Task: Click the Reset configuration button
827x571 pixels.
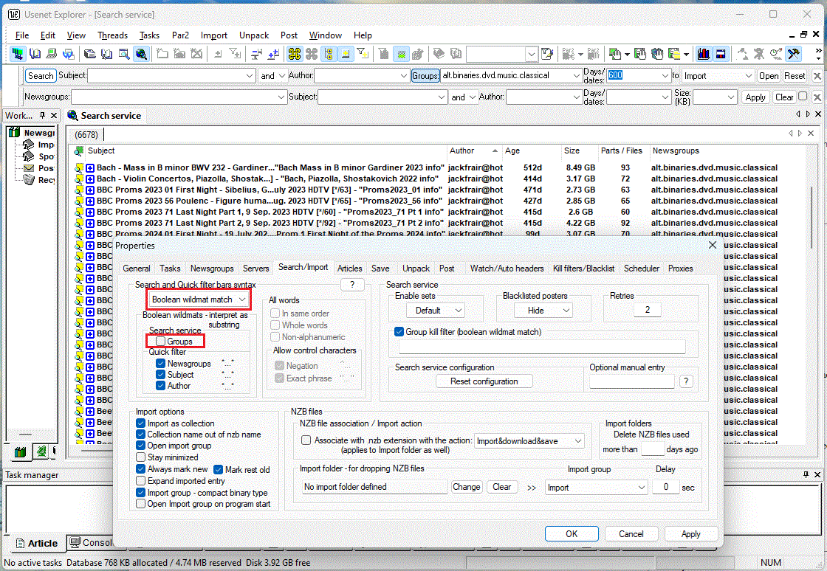Action: [x=484, y=381]
